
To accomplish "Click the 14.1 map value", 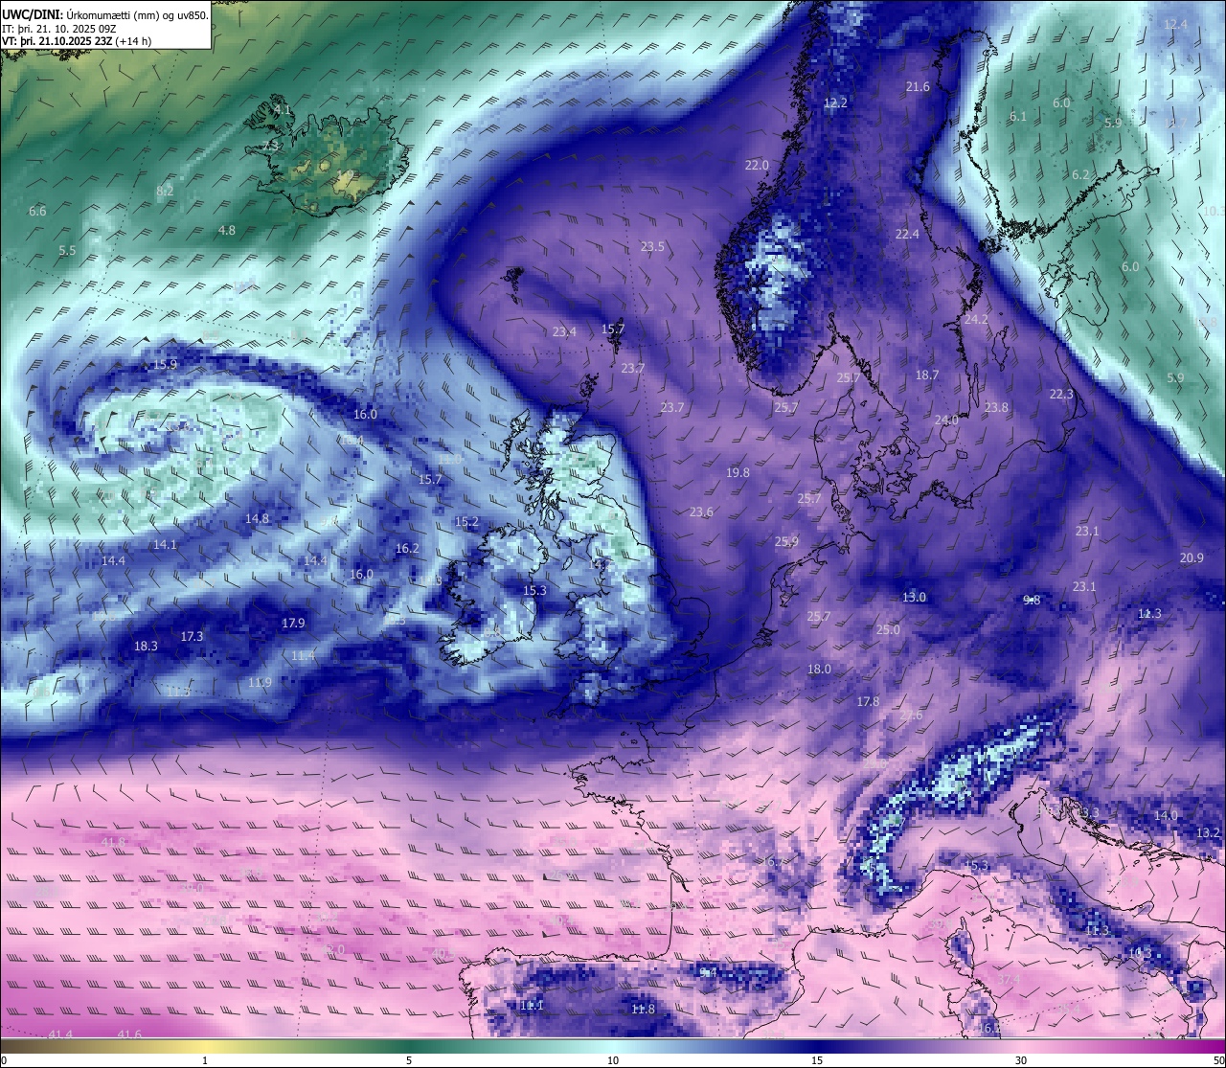I will [x=165, y=545].
